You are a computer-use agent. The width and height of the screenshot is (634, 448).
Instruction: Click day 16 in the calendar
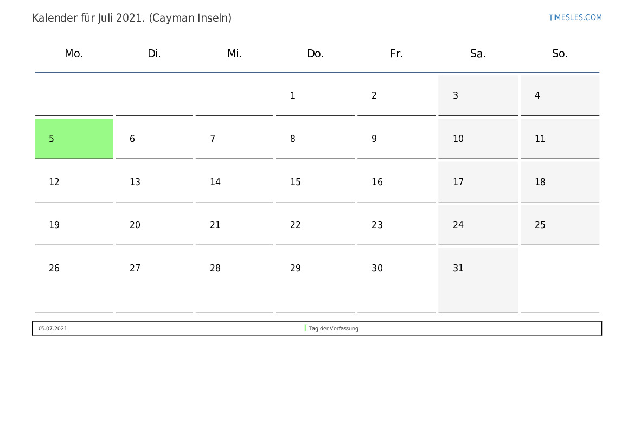pos(396,182)
